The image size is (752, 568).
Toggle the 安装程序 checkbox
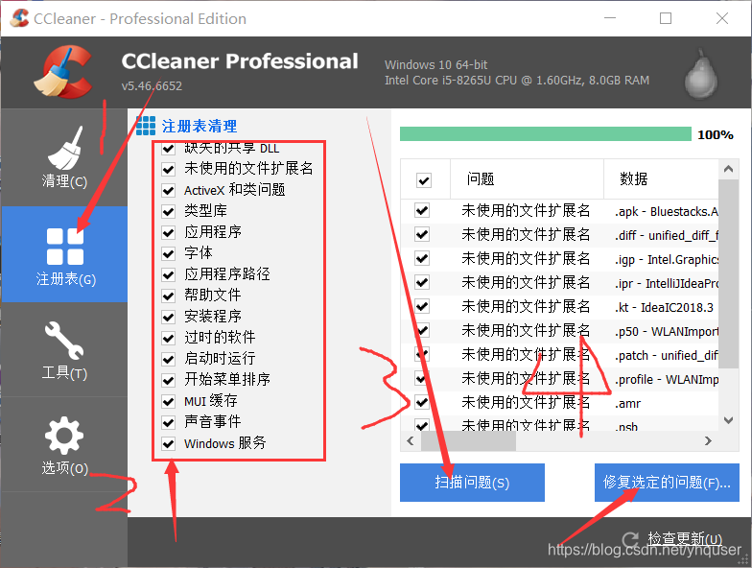pyautogui.click(x=169, y=317)
